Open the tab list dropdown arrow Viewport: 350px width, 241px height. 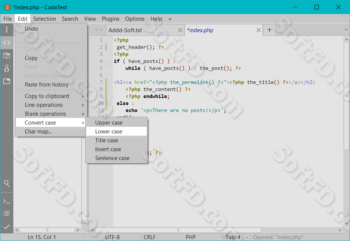coord(346,30)
